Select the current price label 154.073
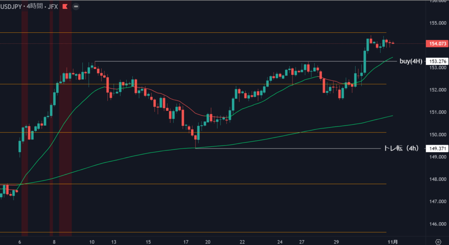This screenshot has height=245, width=449. [436, 43]
